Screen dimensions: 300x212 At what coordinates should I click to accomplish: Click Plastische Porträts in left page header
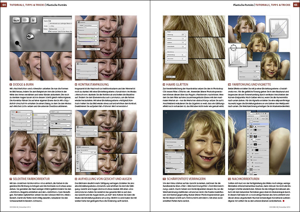(57, 5)
